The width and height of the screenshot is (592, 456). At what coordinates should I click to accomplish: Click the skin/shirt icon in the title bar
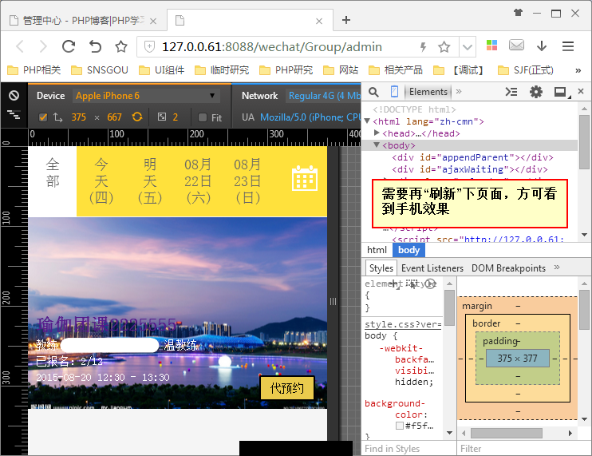tap(518, 13)
